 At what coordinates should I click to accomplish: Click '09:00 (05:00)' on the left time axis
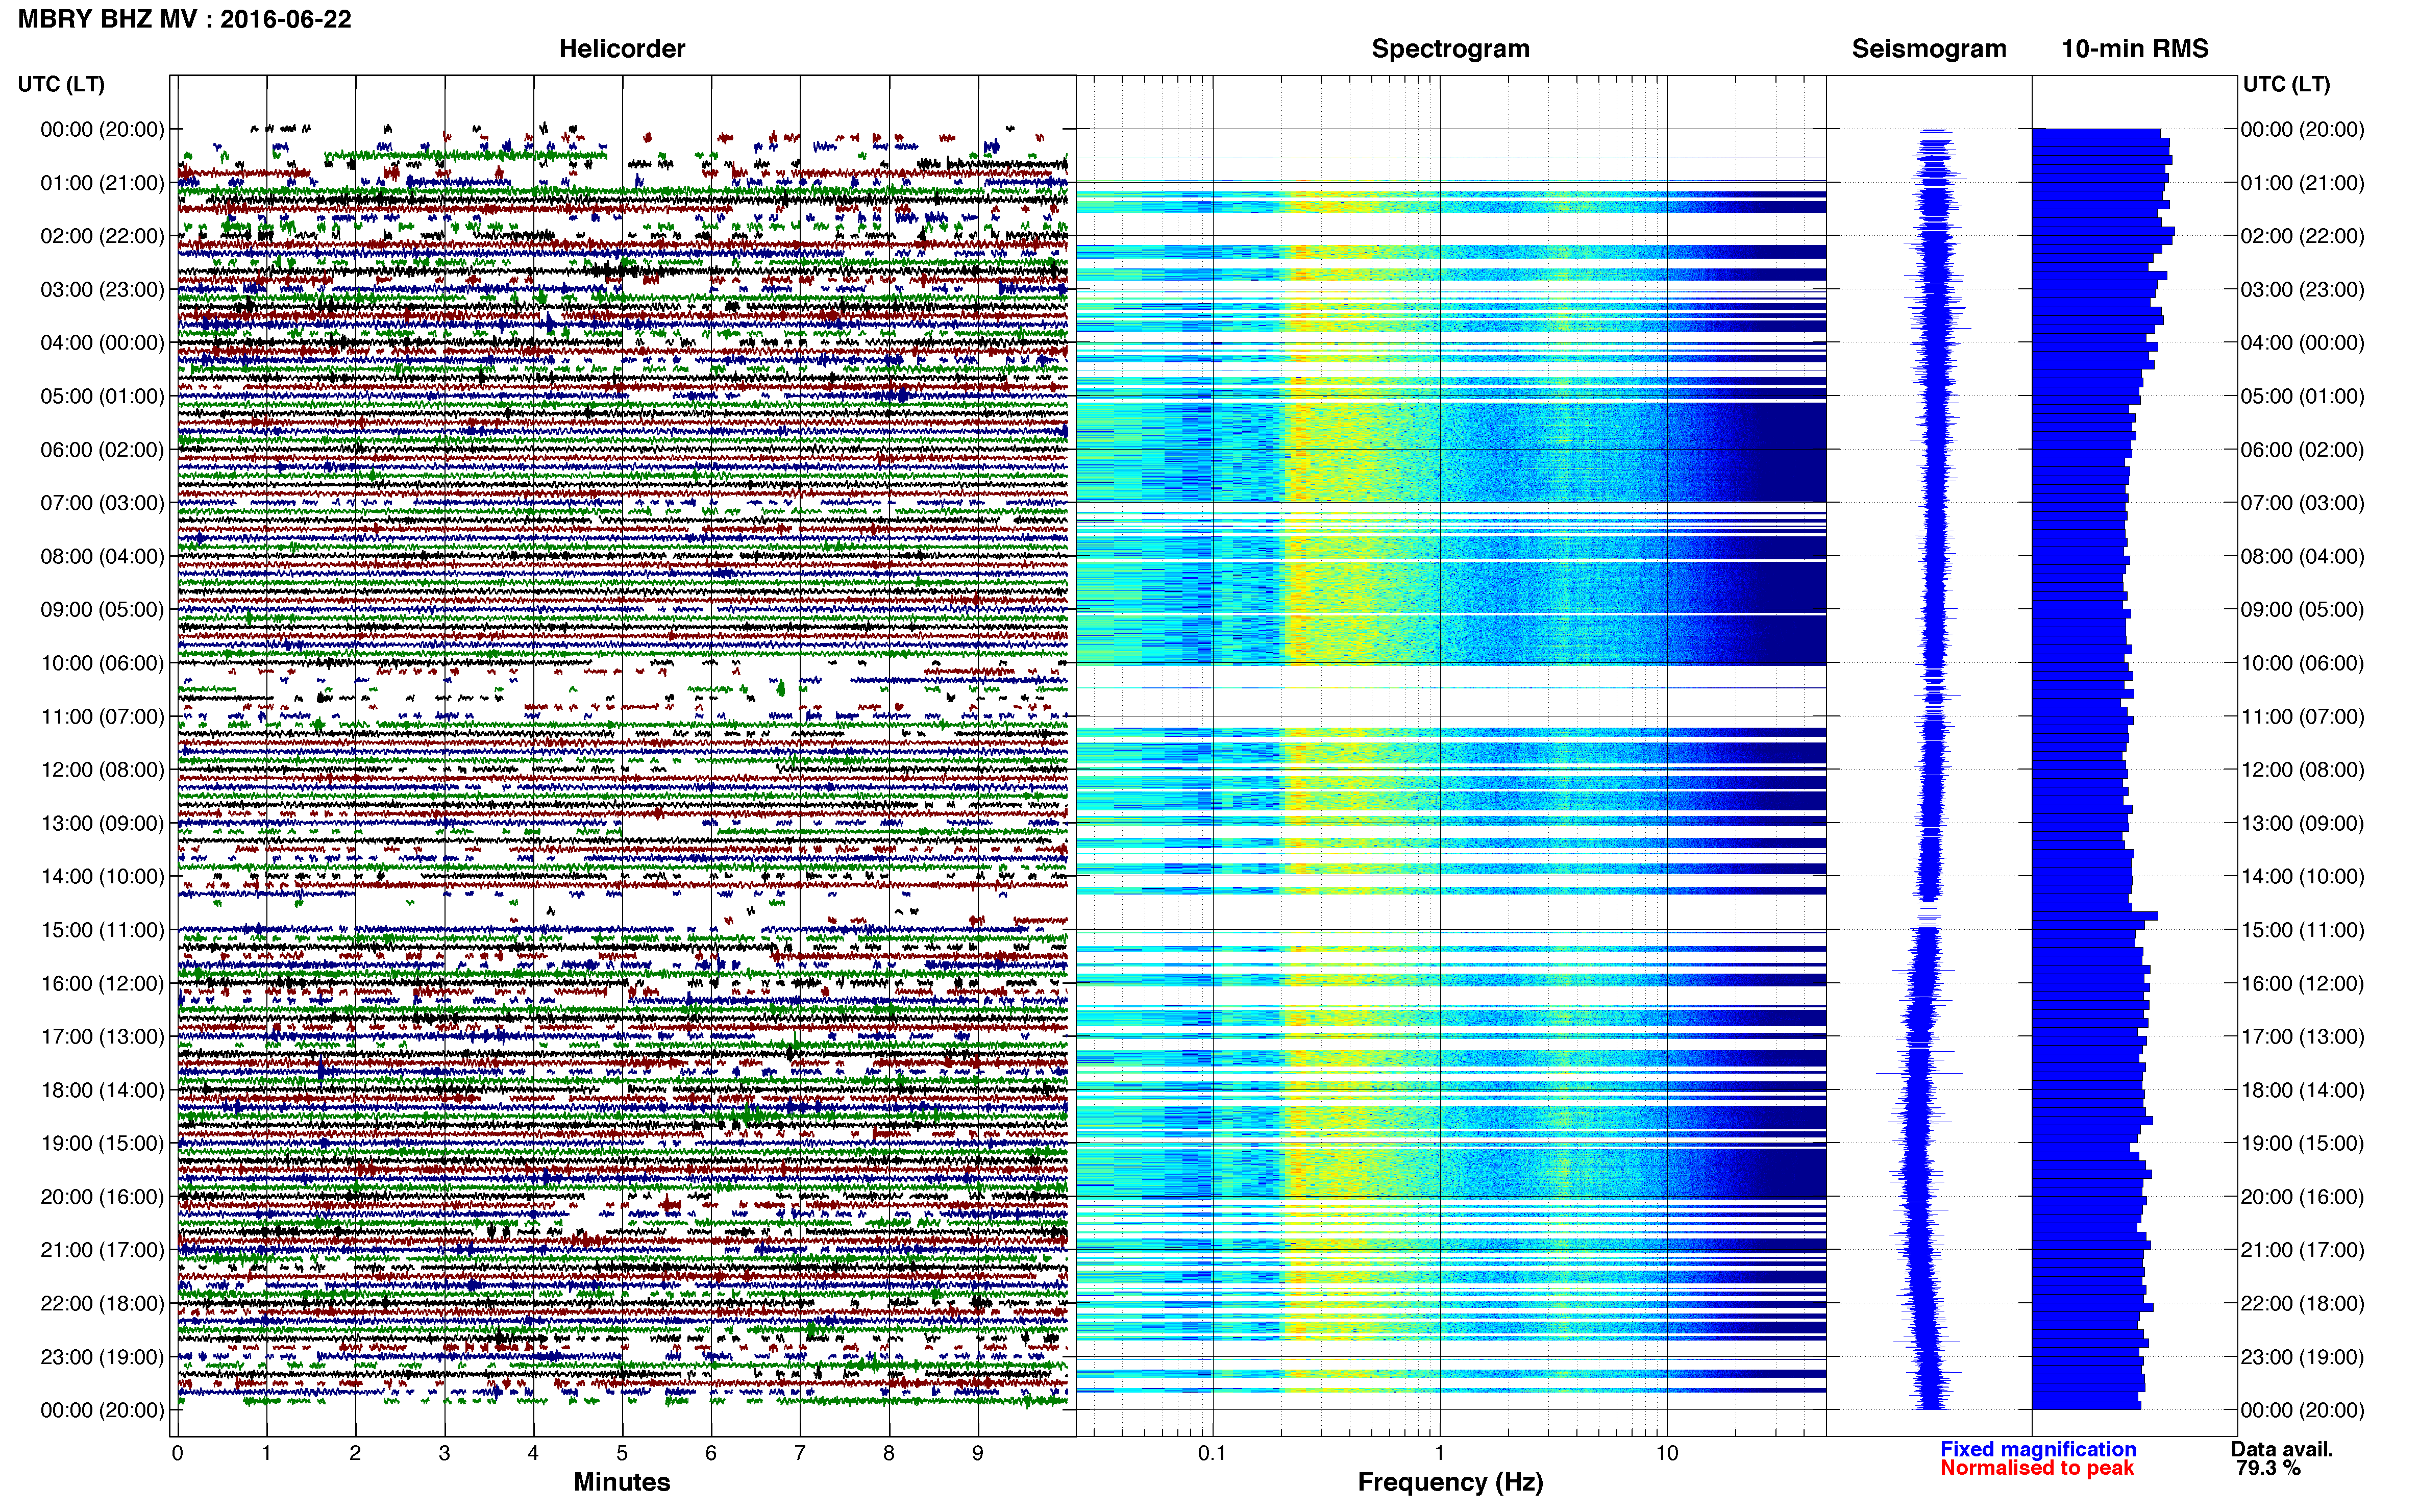coord(102,610)
